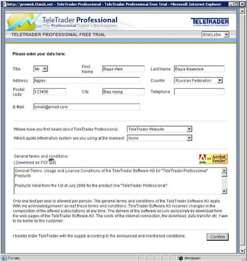Viewport: 247px width, 261px height.
Task: Click the 'Which quote information system' question text
Action: [69, 138]
